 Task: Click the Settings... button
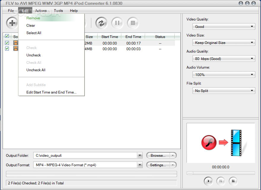click(158, 165)
